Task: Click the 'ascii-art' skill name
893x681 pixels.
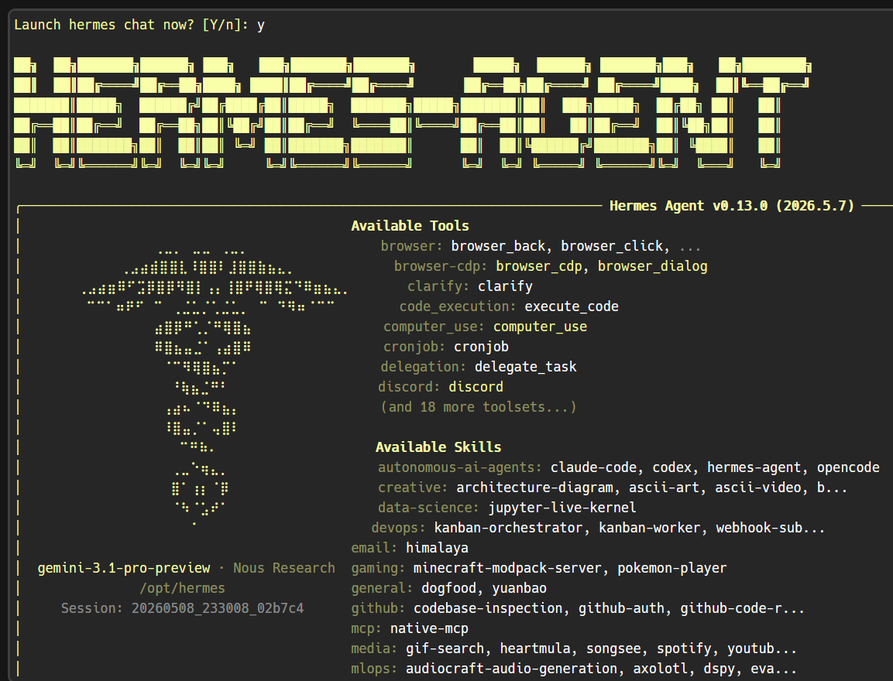Action: (x=664, y=488)
